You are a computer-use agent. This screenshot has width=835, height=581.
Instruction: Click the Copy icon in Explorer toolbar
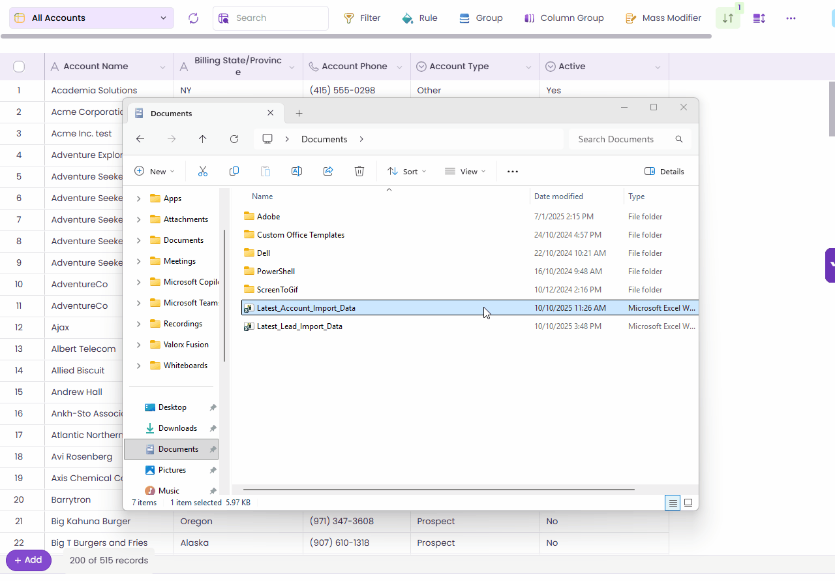(234, 171)
